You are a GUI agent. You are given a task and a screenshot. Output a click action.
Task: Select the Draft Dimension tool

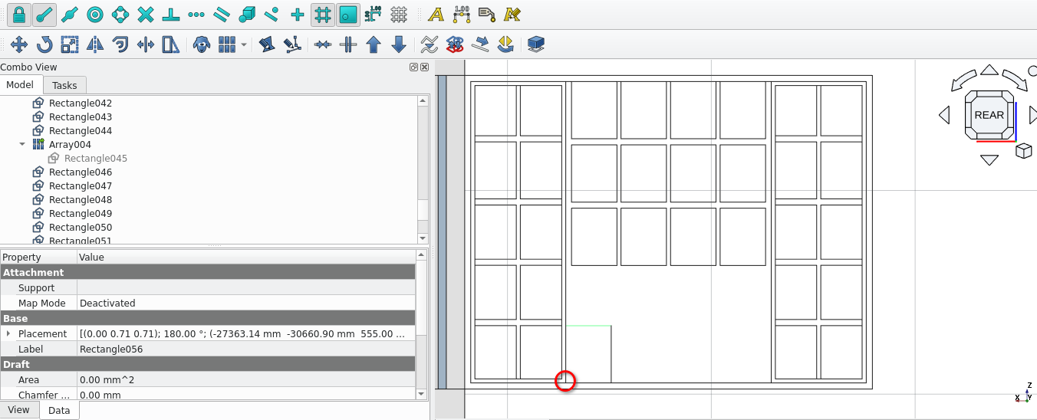point(461,14)
